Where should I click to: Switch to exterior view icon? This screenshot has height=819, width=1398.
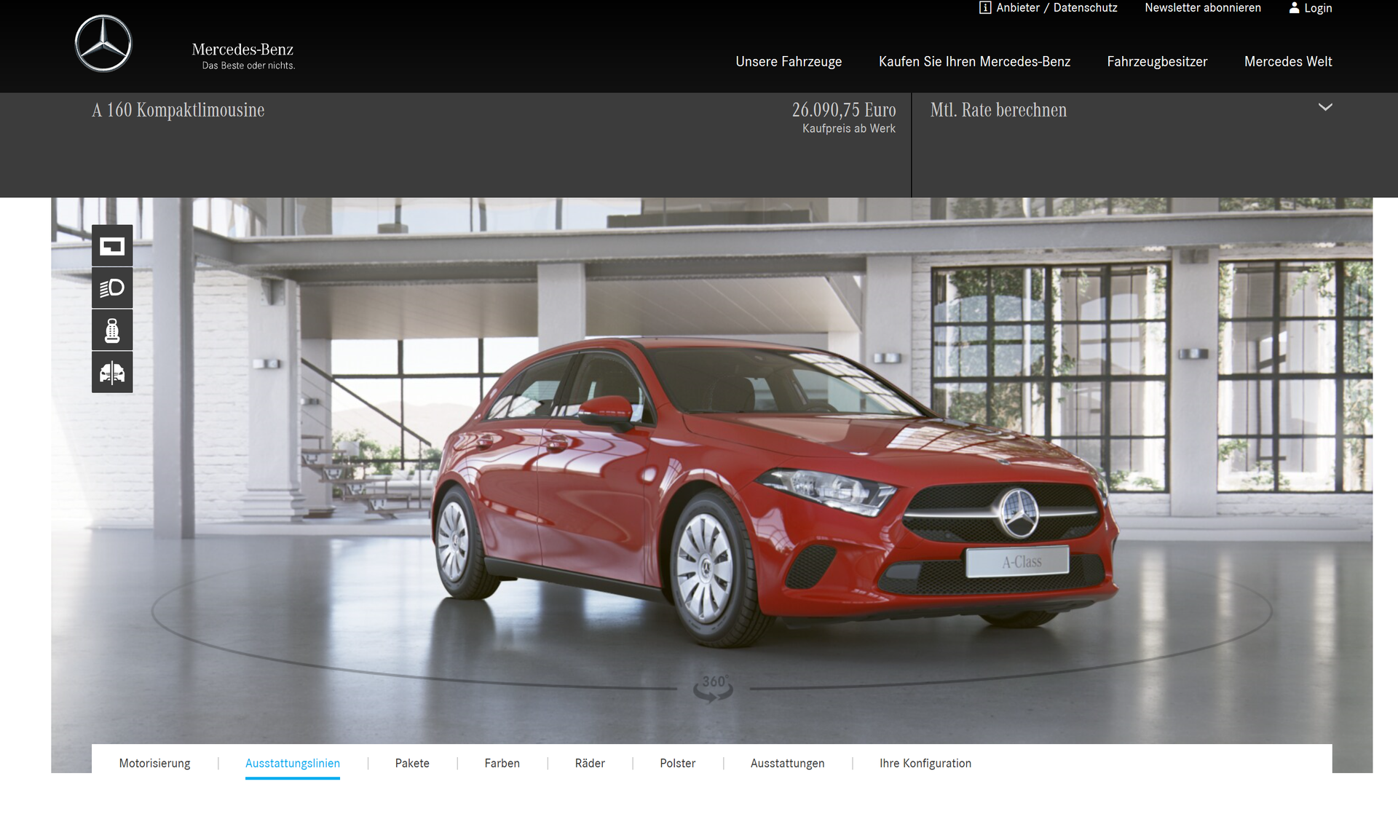[x=112, y=246]
